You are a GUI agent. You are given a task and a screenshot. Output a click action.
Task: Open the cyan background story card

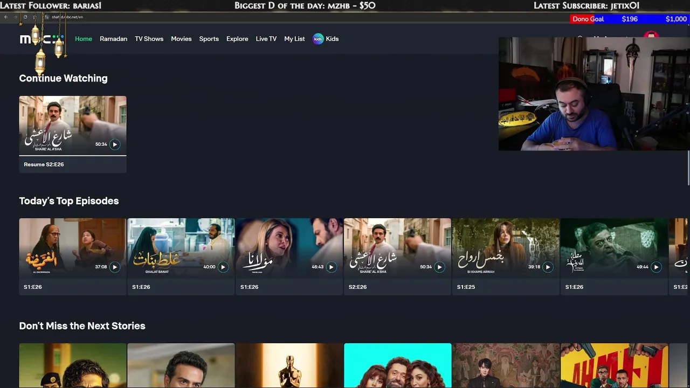pos(398,366)
